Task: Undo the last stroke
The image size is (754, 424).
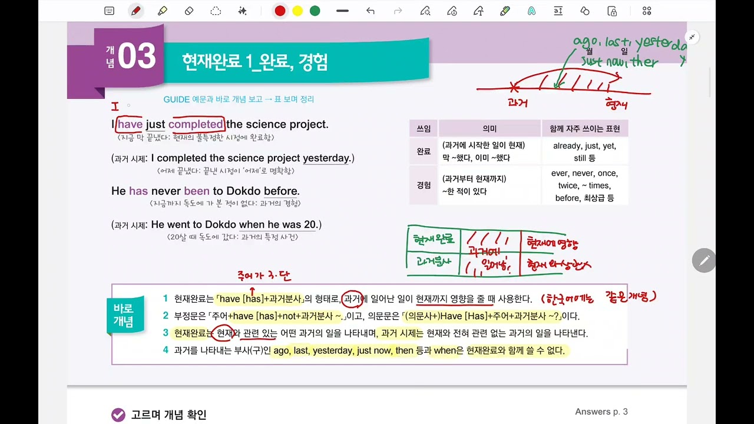Action: 370,11
